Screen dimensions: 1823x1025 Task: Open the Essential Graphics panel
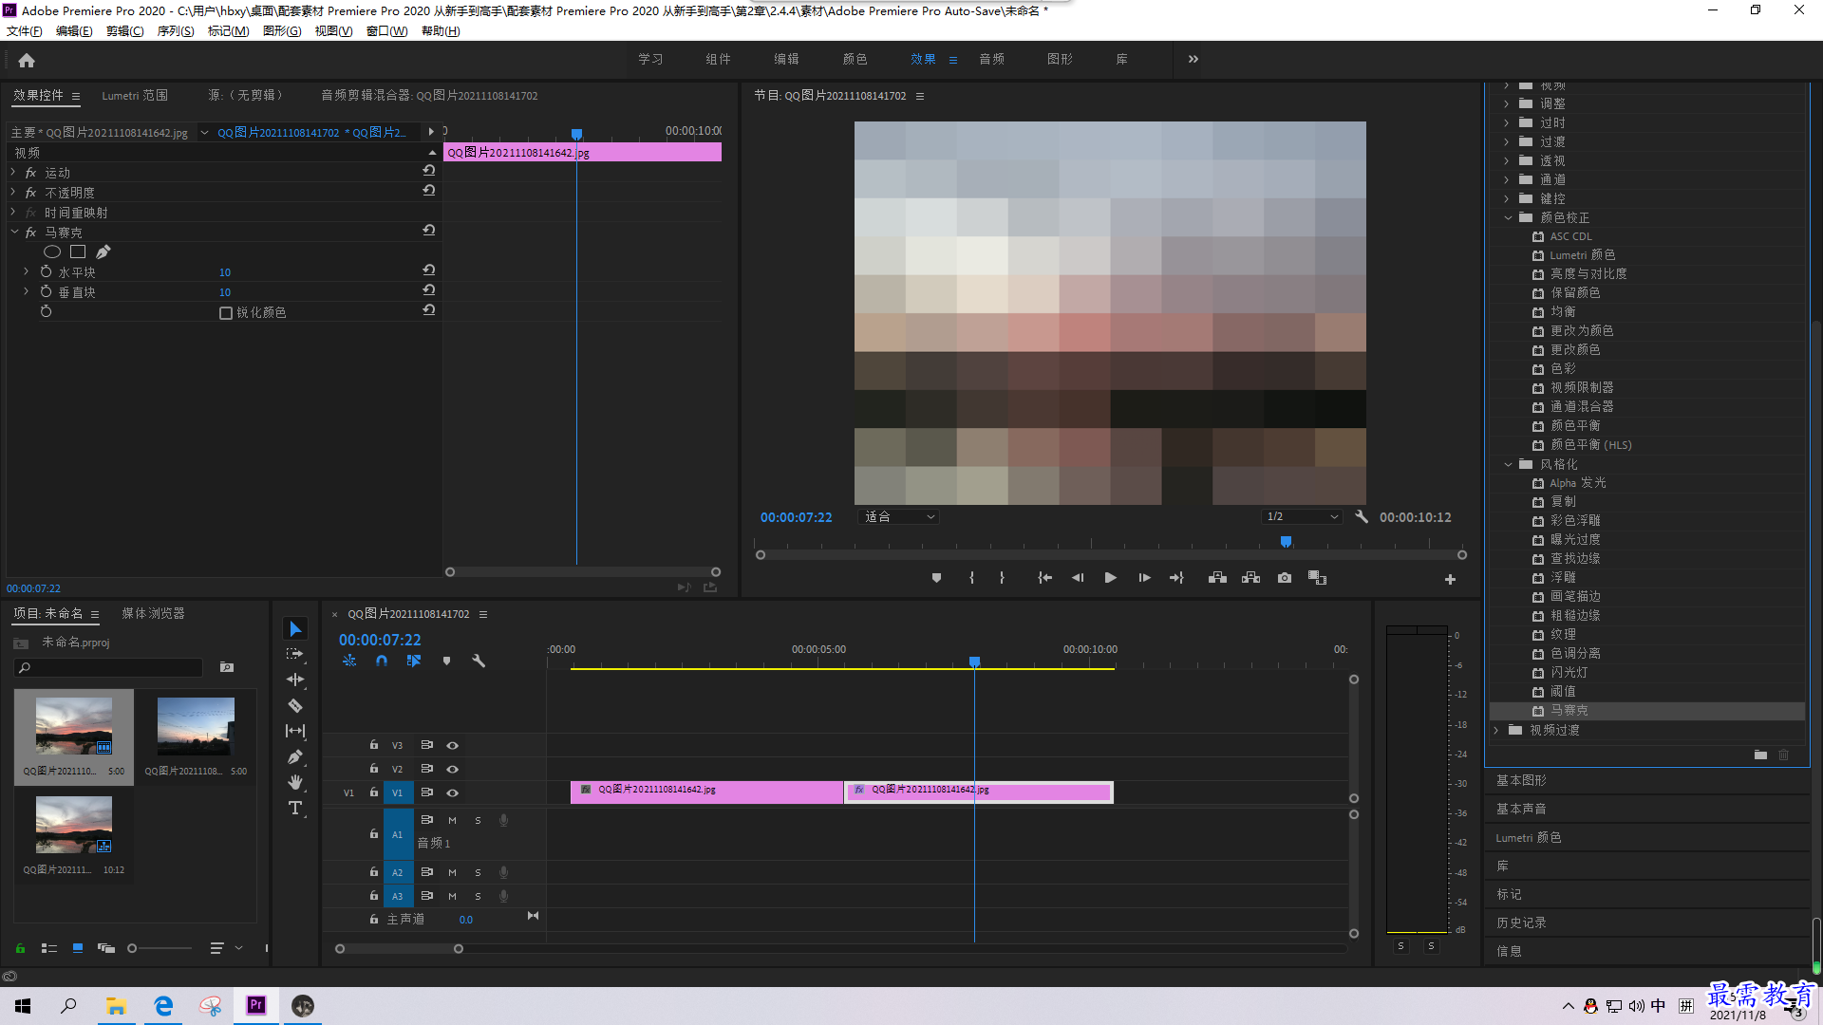pos(1521,780)
